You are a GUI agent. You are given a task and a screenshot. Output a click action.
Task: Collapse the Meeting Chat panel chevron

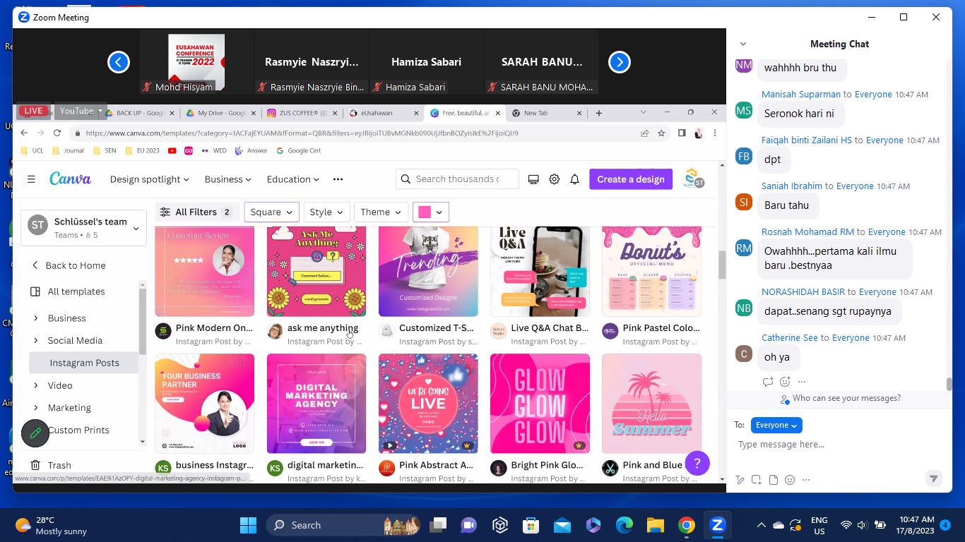point(742,44)
